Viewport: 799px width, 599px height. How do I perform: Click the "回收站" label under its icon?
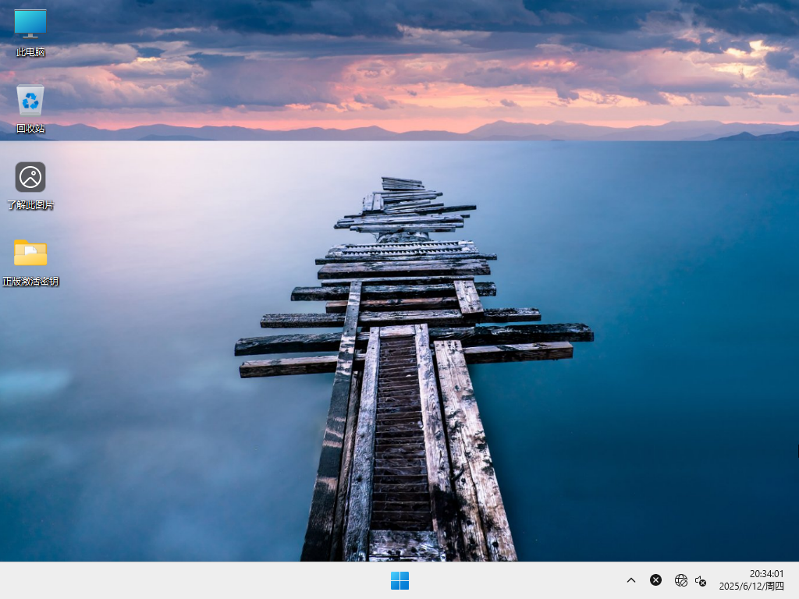tap(30, 128)
